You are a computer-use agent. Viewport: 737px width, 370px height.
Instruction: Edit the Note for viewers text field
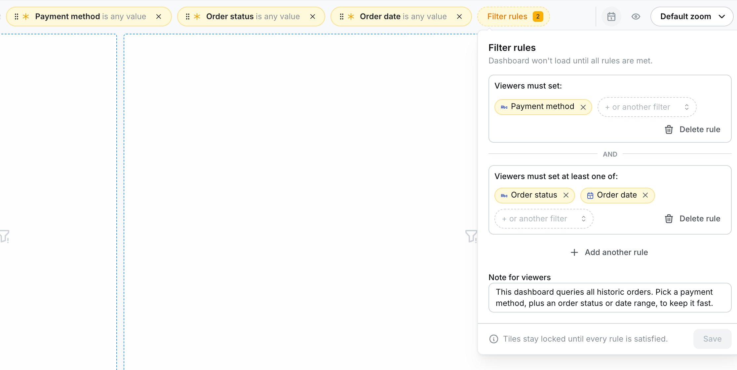[x=610, y=298]
